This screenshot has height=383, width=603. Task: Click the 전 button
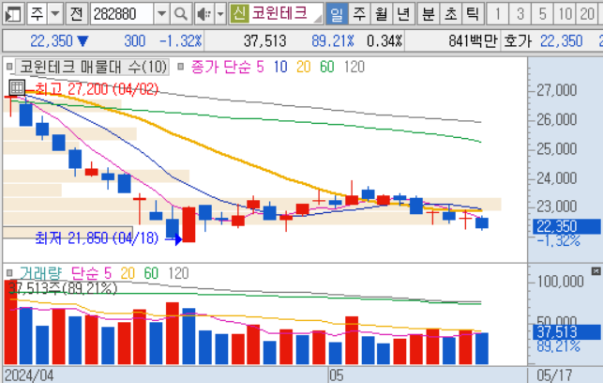76,14
